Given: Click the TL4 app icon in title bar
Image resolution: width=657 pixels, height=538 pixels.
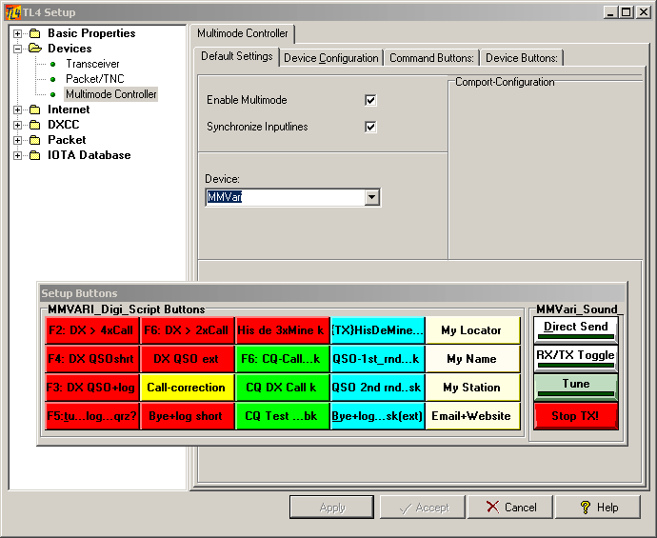Looking at the screenshot, I should [x=13, y=12].
